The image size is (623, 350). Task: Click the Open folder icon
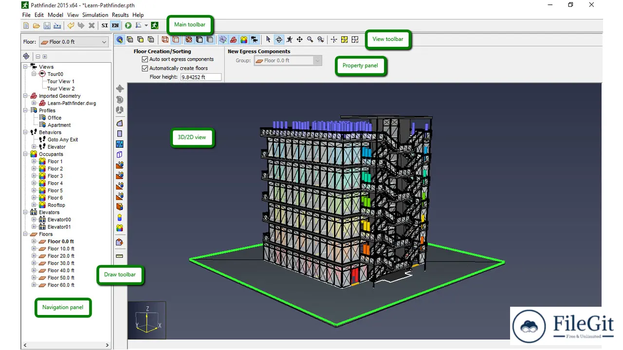tap(37, 25)
